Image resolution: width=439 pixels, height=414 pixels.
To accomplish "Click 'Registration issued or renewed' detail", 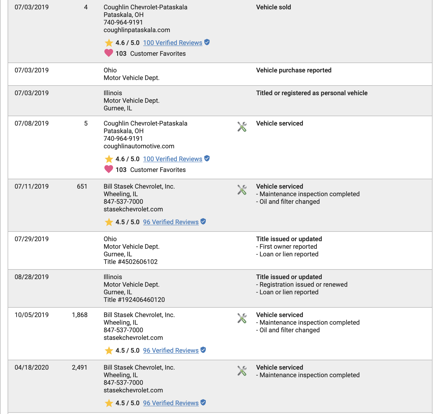I will (303, 285).
